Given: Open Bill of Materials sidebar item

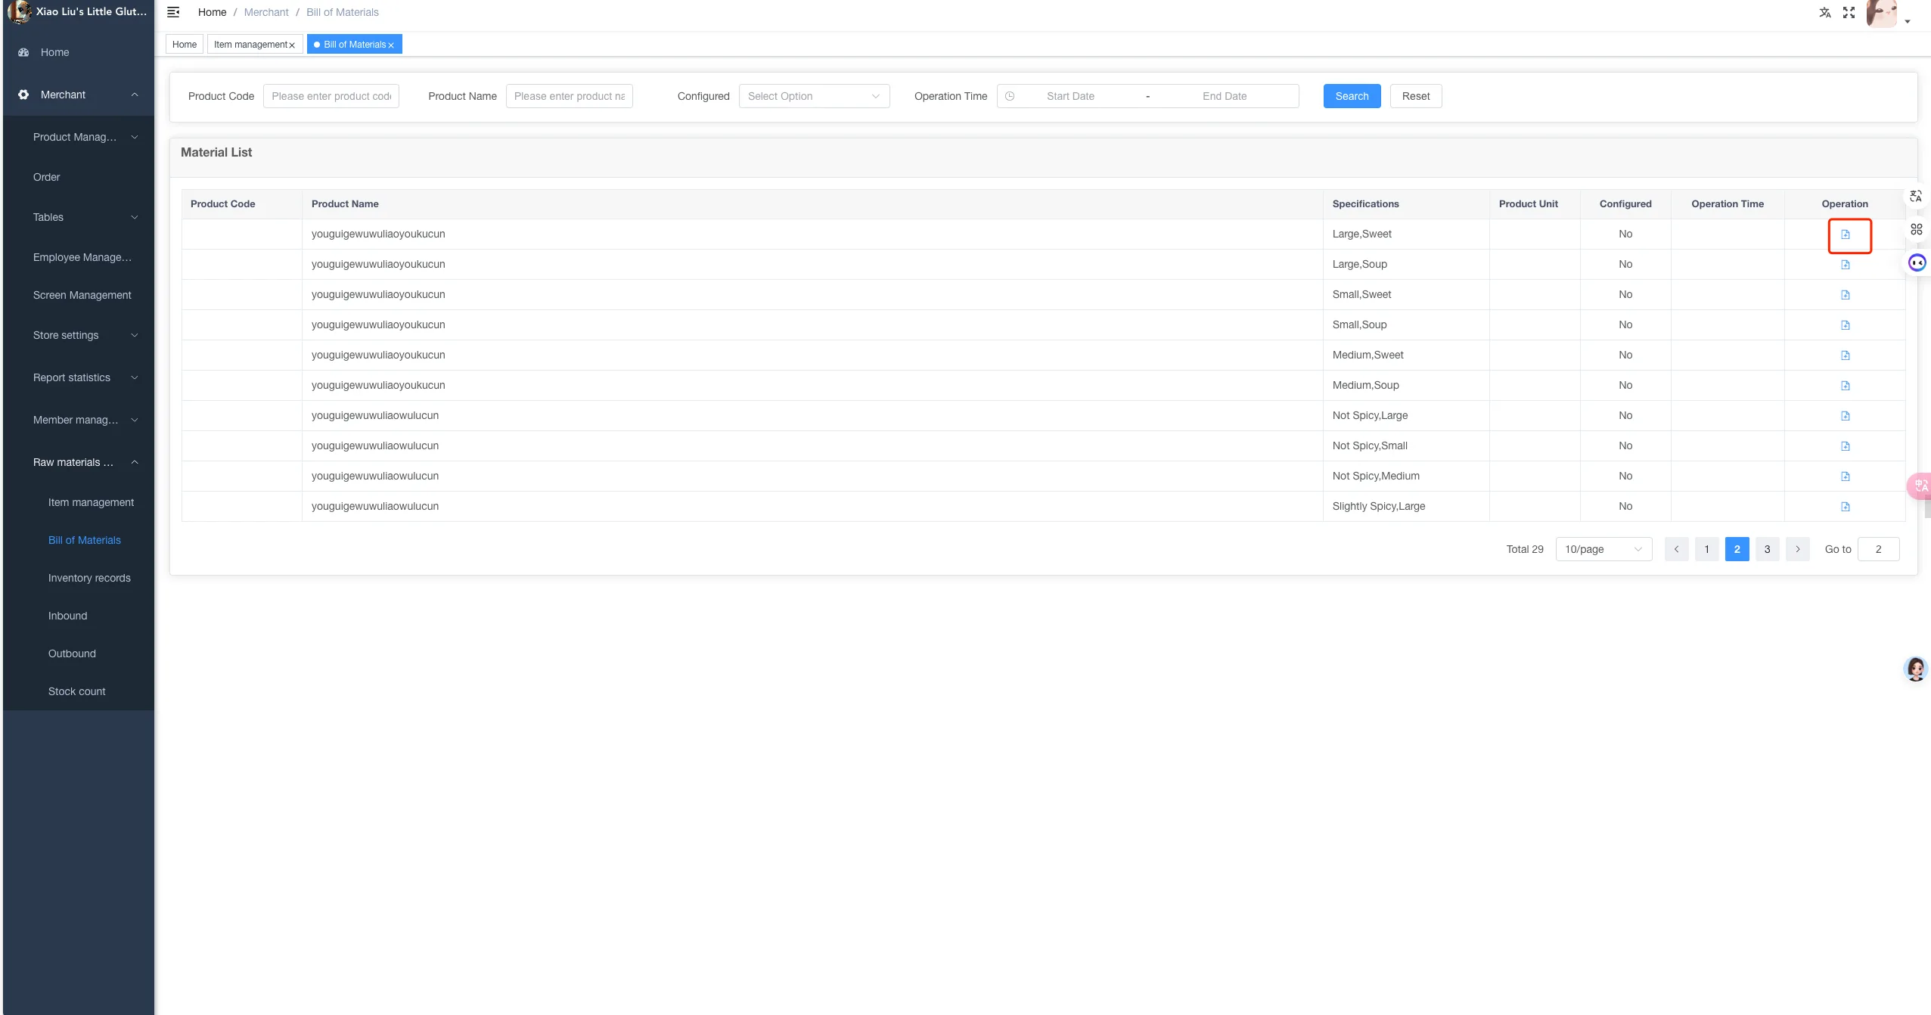Looking at the screenshot, I should (85, 540).
